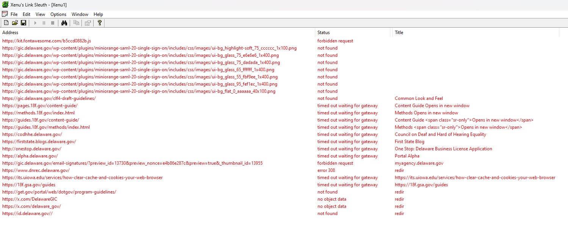Screen dimensions: 568x237
Task: Open a file with the folder icon
Action: coord(15,23)
